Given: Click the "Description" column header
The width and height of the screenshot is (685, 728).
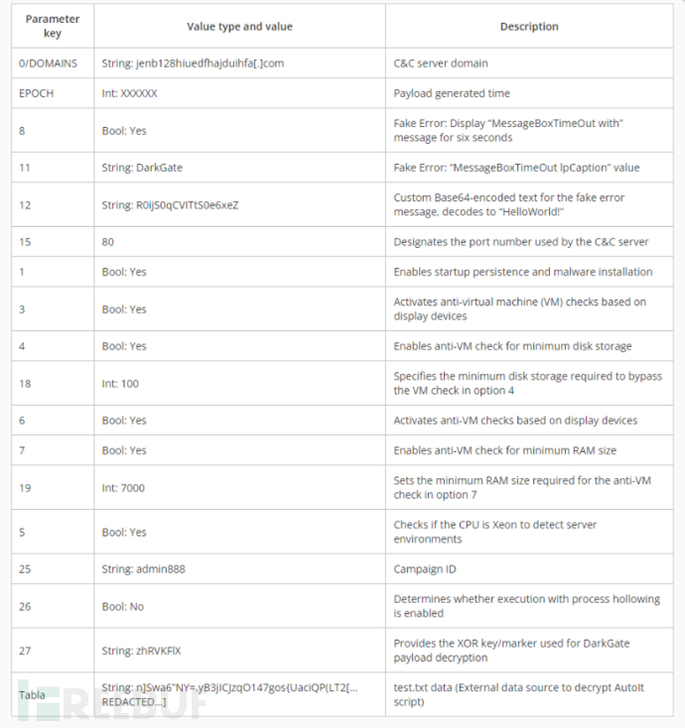Looking at the screenshot, I should coord(529,27).
